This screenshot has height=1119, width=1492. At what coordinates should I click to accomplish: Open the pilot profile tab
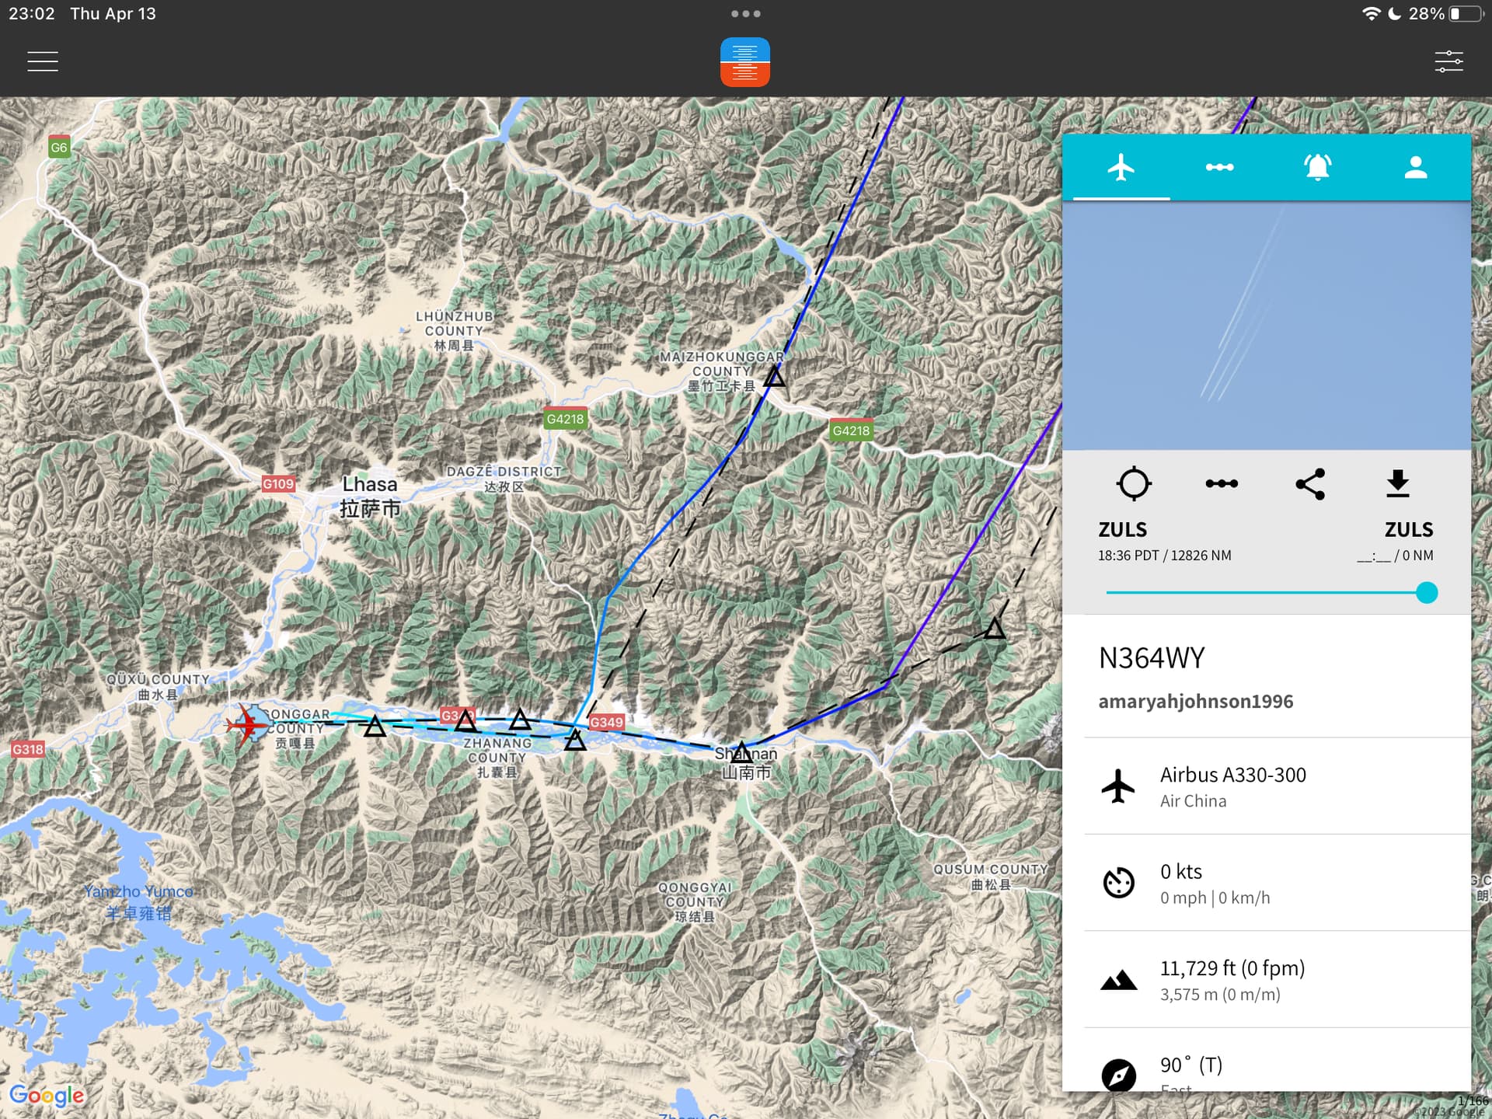tap(1416, 167)
